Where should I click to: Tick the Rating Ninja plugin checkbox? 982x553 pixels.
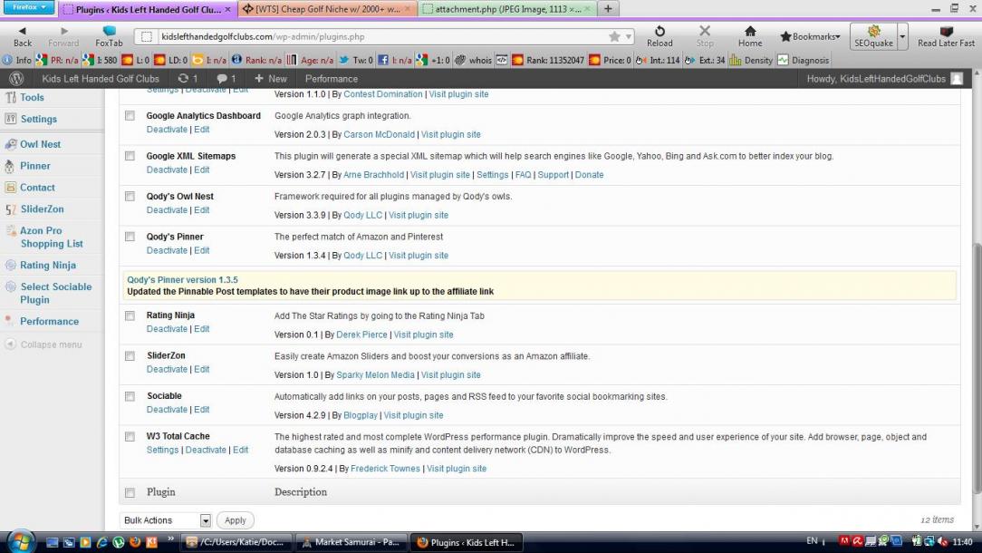tap(130, 315)
